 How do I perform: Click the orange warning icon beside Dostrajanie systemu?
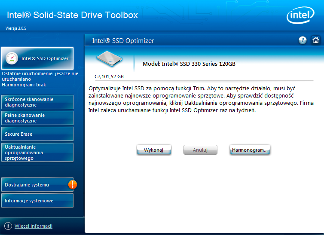tap(73, 184)
